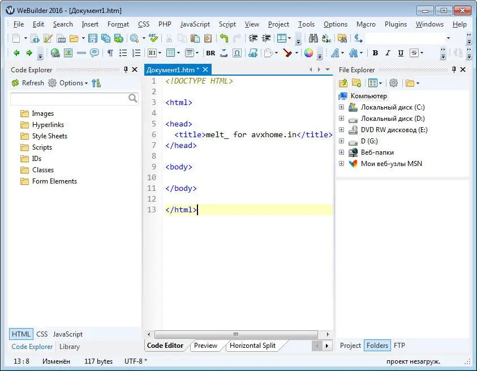Click the paragraph mark icon

point(110,53)
